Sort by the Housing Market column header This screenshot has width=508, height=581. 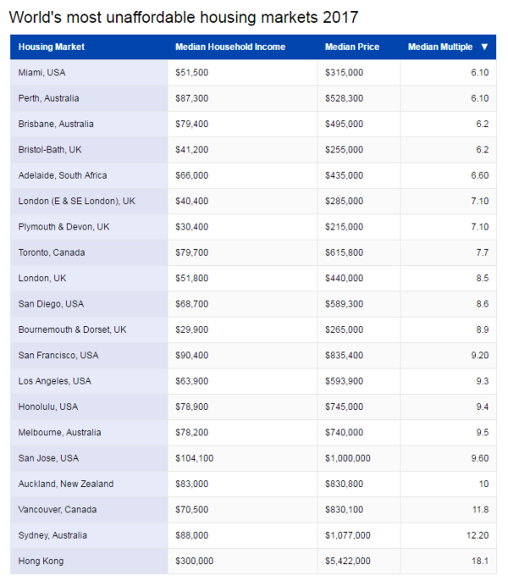pyautogui.click(x=52, y=47)
